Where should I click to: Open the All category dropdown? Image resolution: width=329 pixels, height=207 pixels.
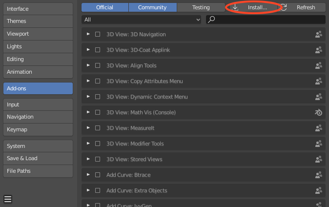(141, 20)
